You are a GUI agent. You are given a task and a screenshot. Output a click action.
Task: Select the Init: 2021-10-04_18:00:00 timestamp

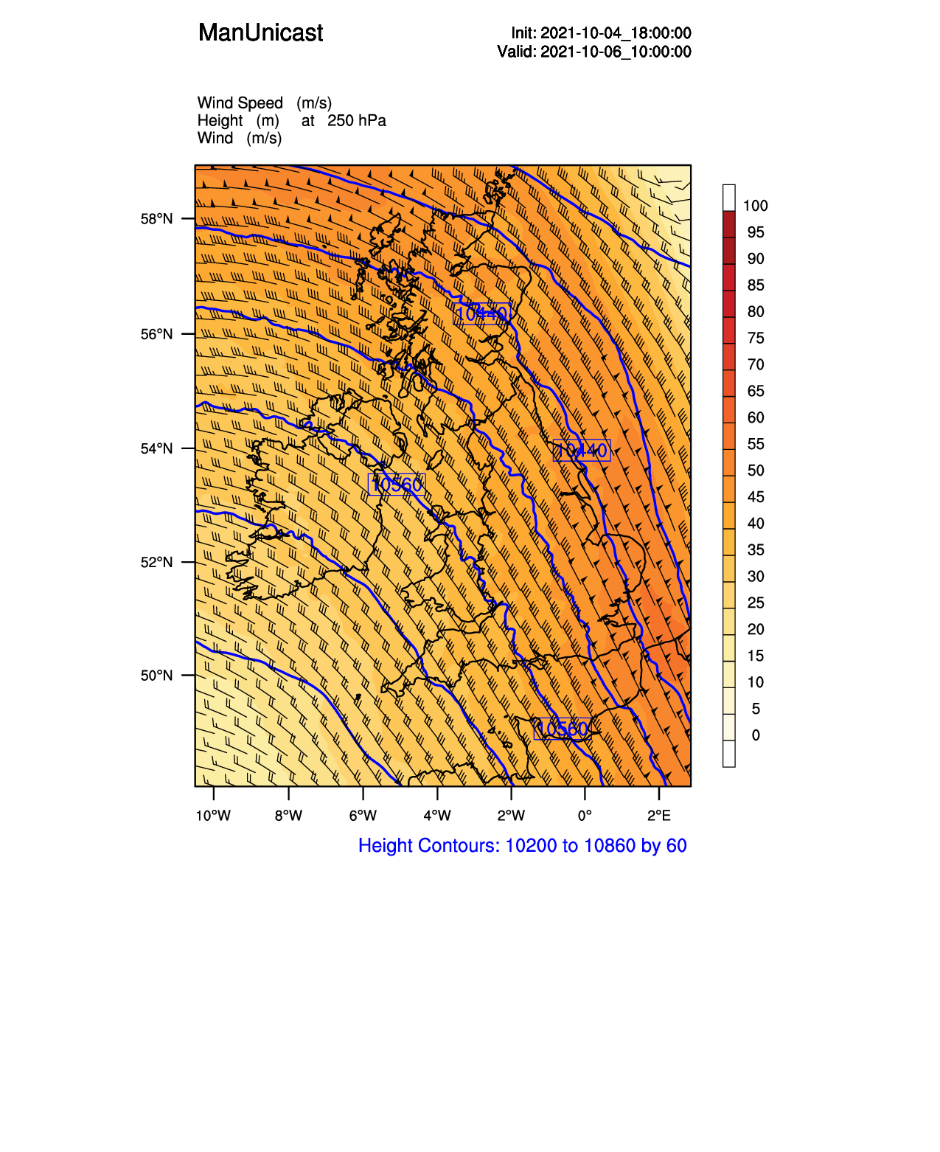tap(601, 33)
